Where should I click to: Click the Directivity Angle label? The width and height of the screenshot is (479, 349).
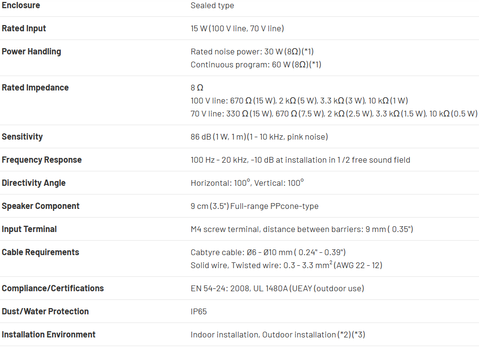[x=34, y=183]
